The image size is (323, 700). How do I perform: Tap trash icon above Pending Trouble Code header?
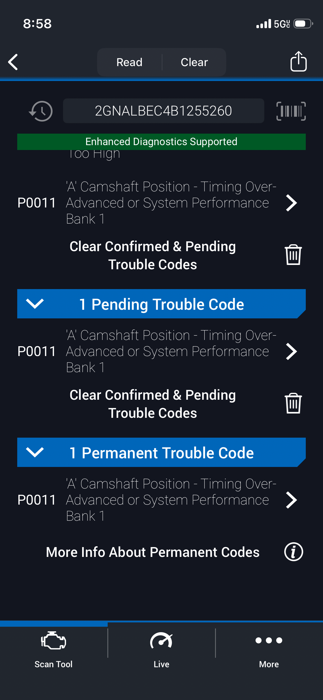tap(293, 255)
